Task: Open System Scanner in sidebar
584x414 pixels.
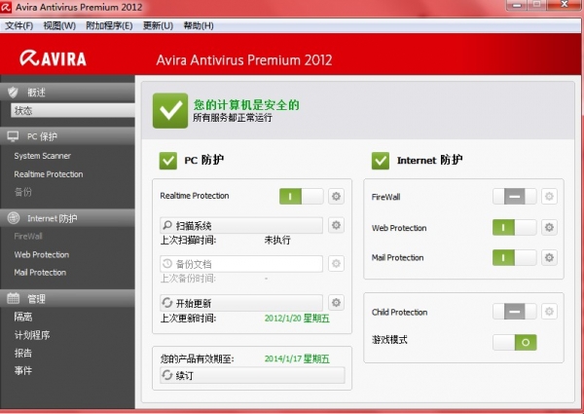Action: 43,156
